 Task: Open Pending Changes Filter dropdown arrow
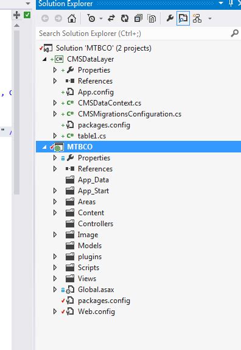pyautogui.click(x=101, y=18)
